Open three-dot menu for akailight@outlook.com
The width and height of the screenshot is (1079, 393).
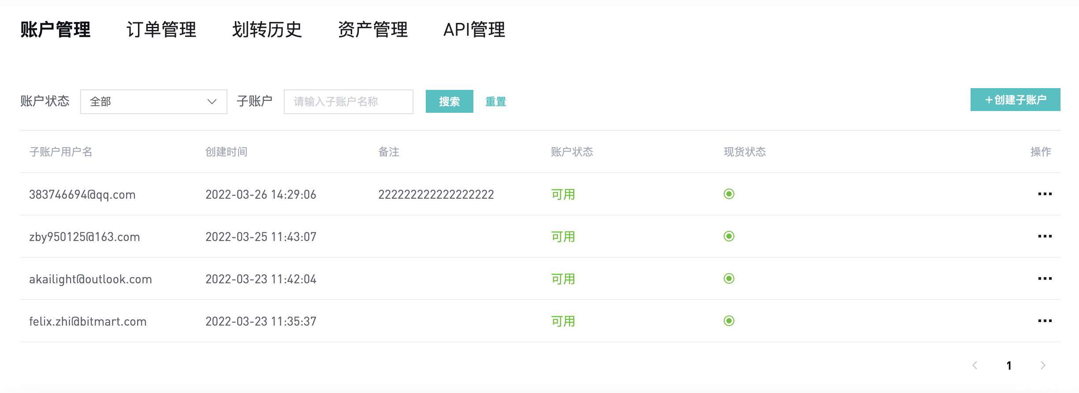[x=1045, y=278]
